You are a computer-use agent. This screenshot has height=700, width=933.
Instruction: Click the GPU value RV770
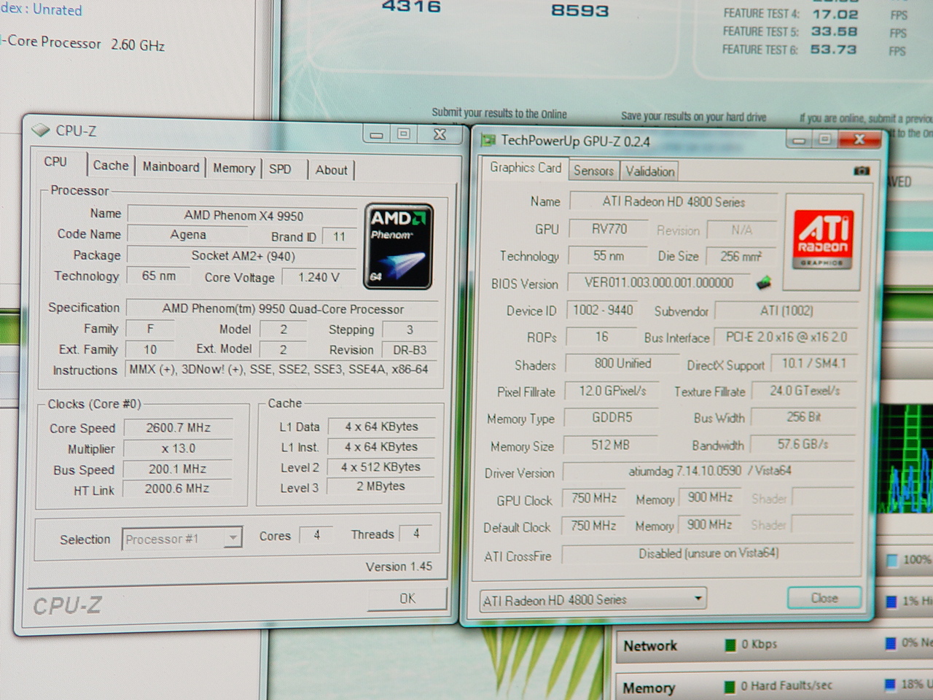coord(609,229)
